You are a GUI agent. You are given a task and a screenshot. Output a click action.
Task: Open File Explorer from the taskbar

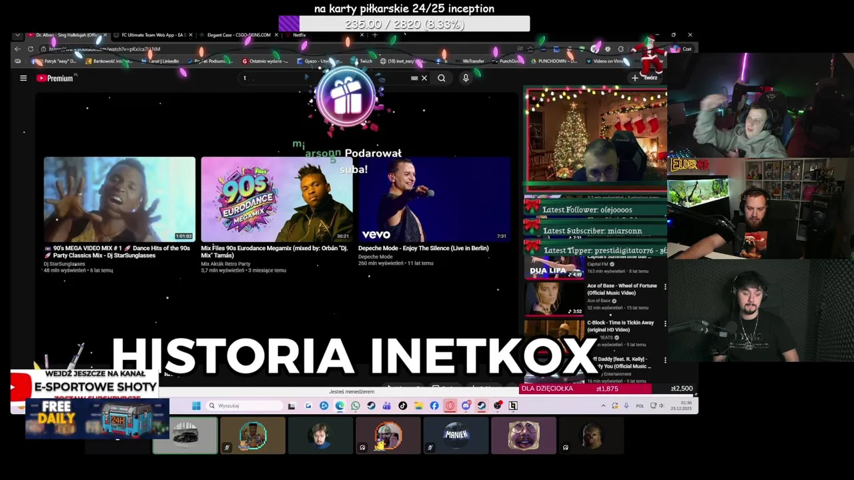(418, 405)
